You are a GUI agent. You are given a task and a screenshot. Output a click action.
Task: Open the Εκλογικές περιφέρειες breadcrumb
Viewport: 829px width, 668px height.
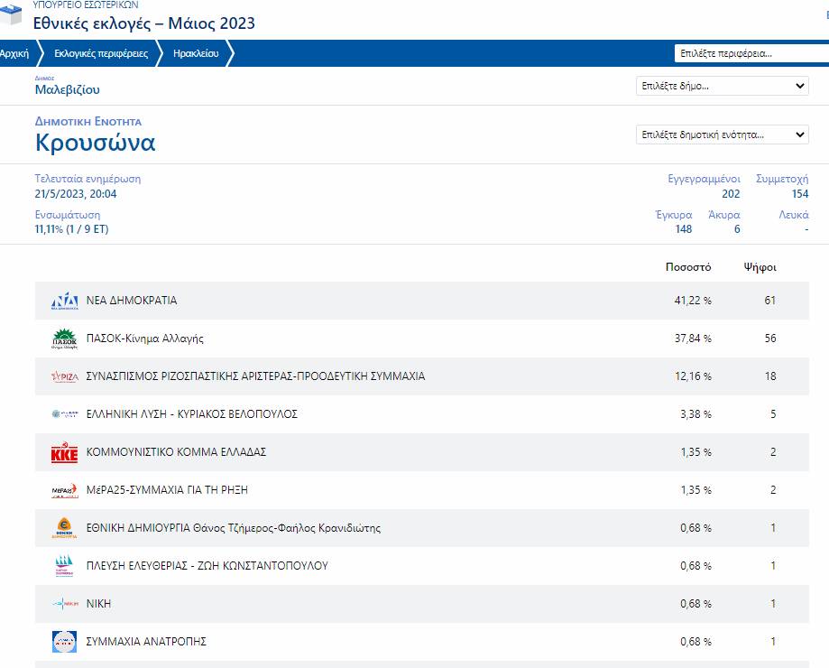101,53
